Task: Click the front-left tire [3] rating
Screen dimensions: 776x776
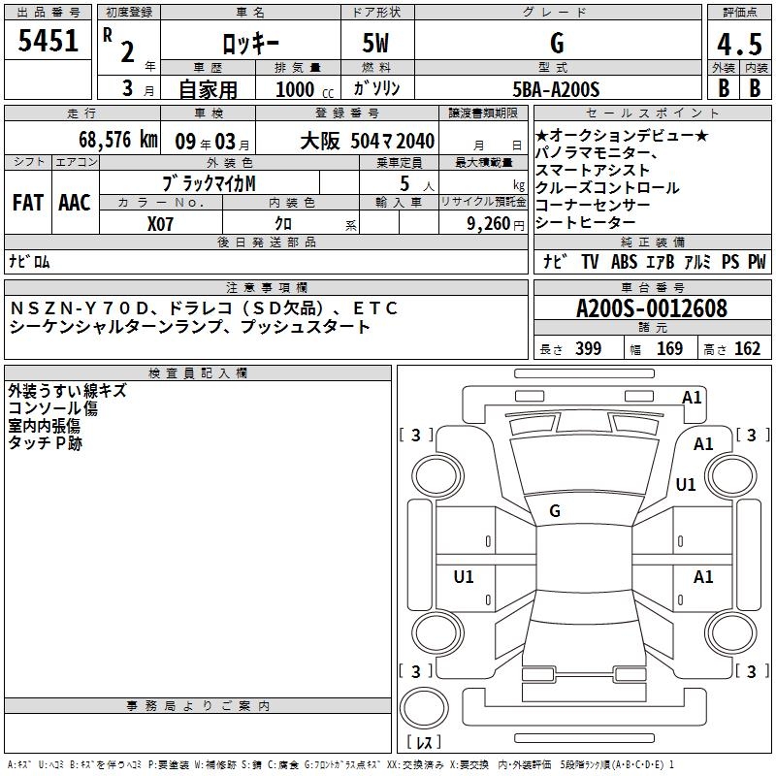Action: 416,436
